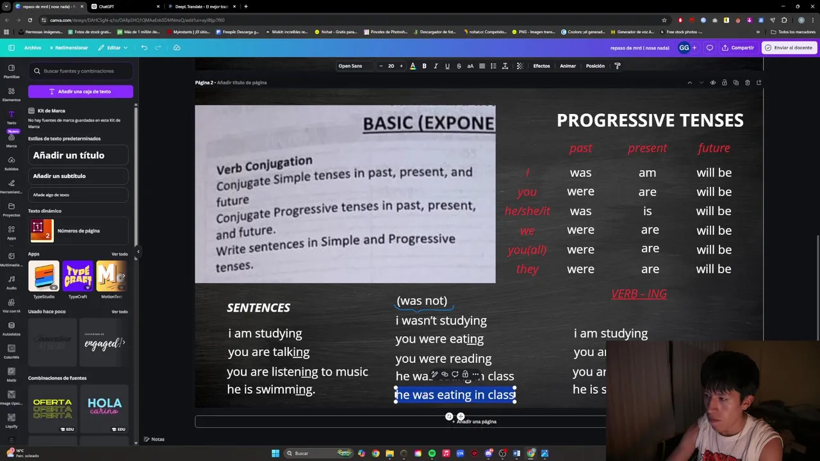Toggle underline text formatting
Image resolution: width=820 pixels, height=461 pixels.
[447, 66]
